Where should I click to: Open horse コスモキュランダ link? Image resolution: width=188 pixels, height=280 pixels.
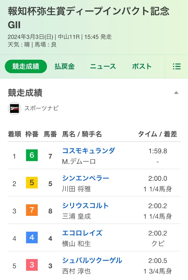[89, 151]
